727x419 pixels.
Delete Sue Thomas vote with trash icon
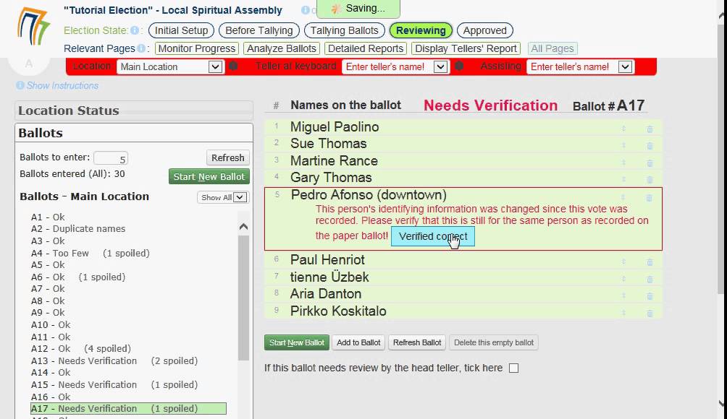tap(650, 146)
